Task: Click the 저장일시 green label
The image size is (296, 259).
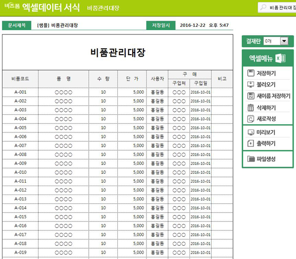Action: [x=161, y=25]
